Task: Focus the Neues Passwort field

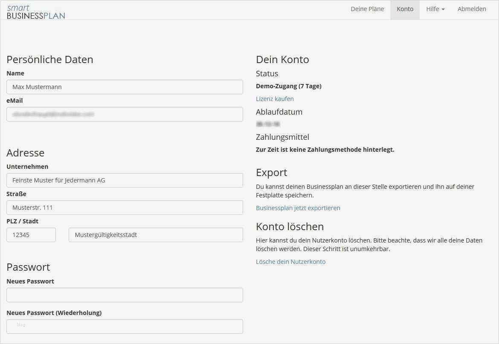Action: click(x=125, y=295)
